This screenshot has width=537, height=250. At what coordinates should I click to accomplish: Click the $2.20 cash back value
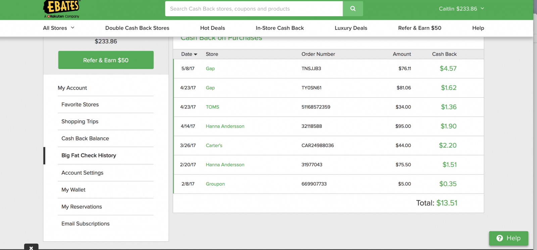pos(448,145)
